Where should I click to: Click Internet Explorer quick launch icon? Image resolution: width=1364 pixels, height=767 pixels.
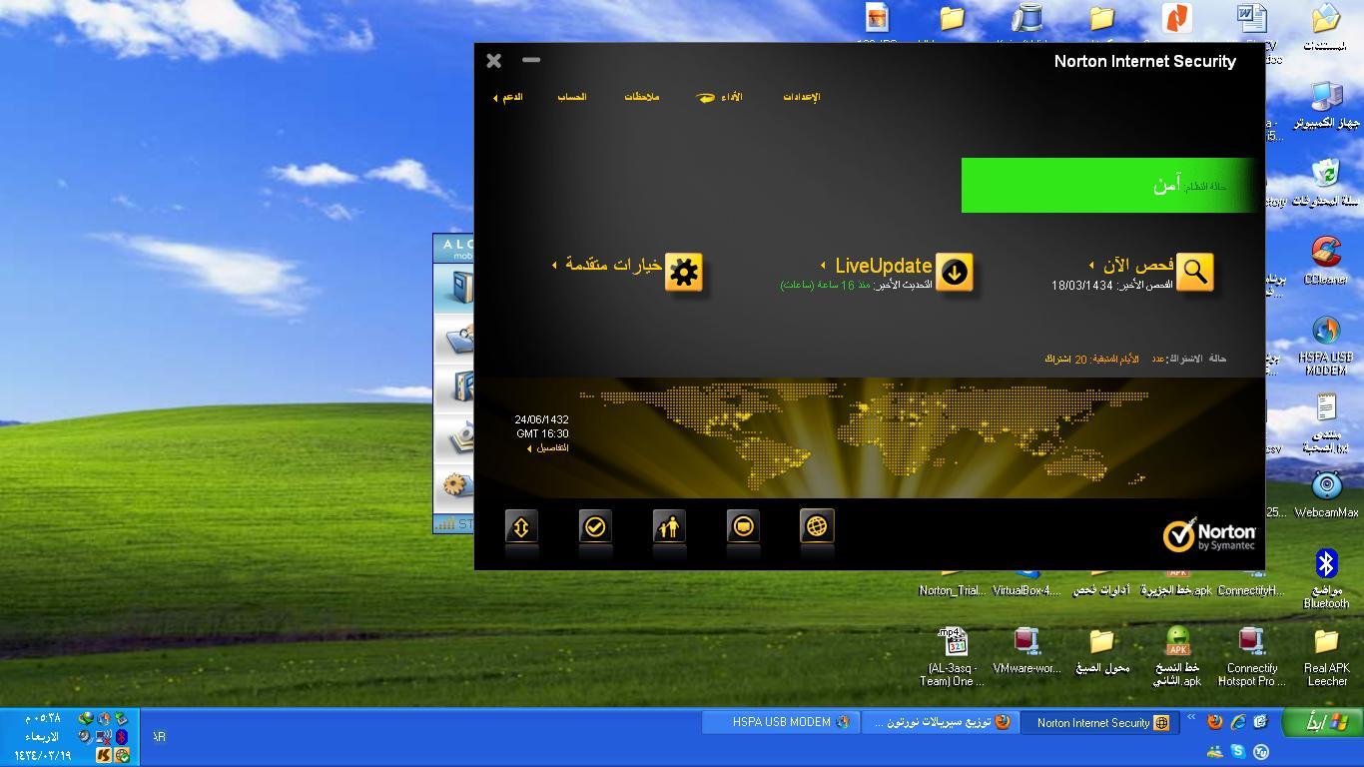click(1238, 722)
